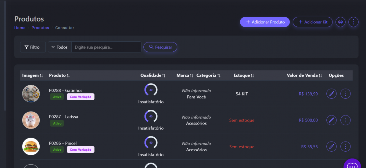366x168 pixels.
Task: Sort the table by Estoque column
Action: (x=244, y=76)
